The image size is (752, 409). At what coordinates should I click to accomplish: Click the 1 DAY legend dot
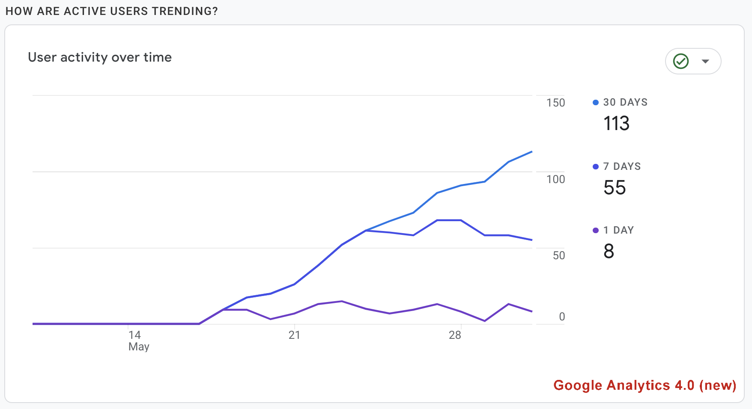(x=595, y=230)
